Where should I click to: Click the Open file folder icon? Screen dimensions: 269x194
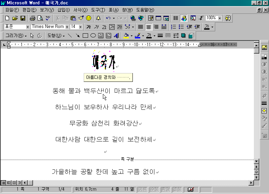tap(15, 18)
